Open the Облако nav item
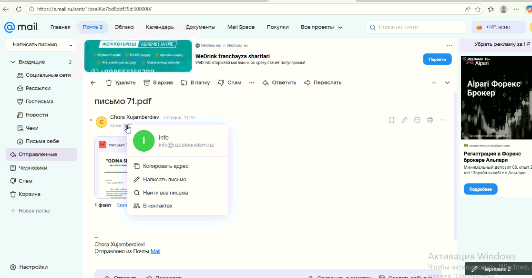Viewport: 532px width, 278px height. [x=124, y=27]
